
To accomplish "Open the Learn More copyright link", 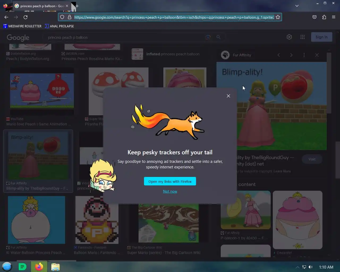I will pos(282,171).
